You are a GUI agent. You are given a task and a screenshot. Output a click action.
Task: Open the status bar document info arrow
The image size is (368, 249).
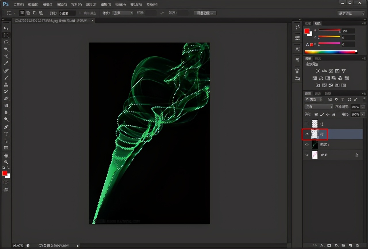[x=78, y=246]
